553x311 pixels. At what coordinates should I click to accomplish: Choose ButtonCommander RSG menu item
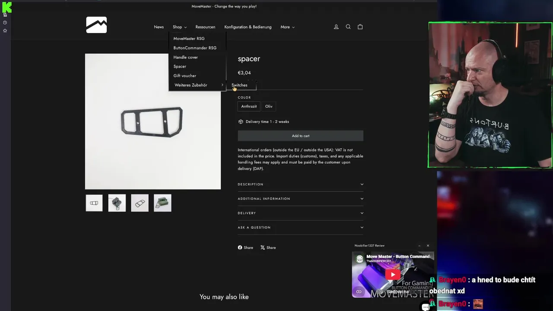pyautogui.click(x=195, y=48)
